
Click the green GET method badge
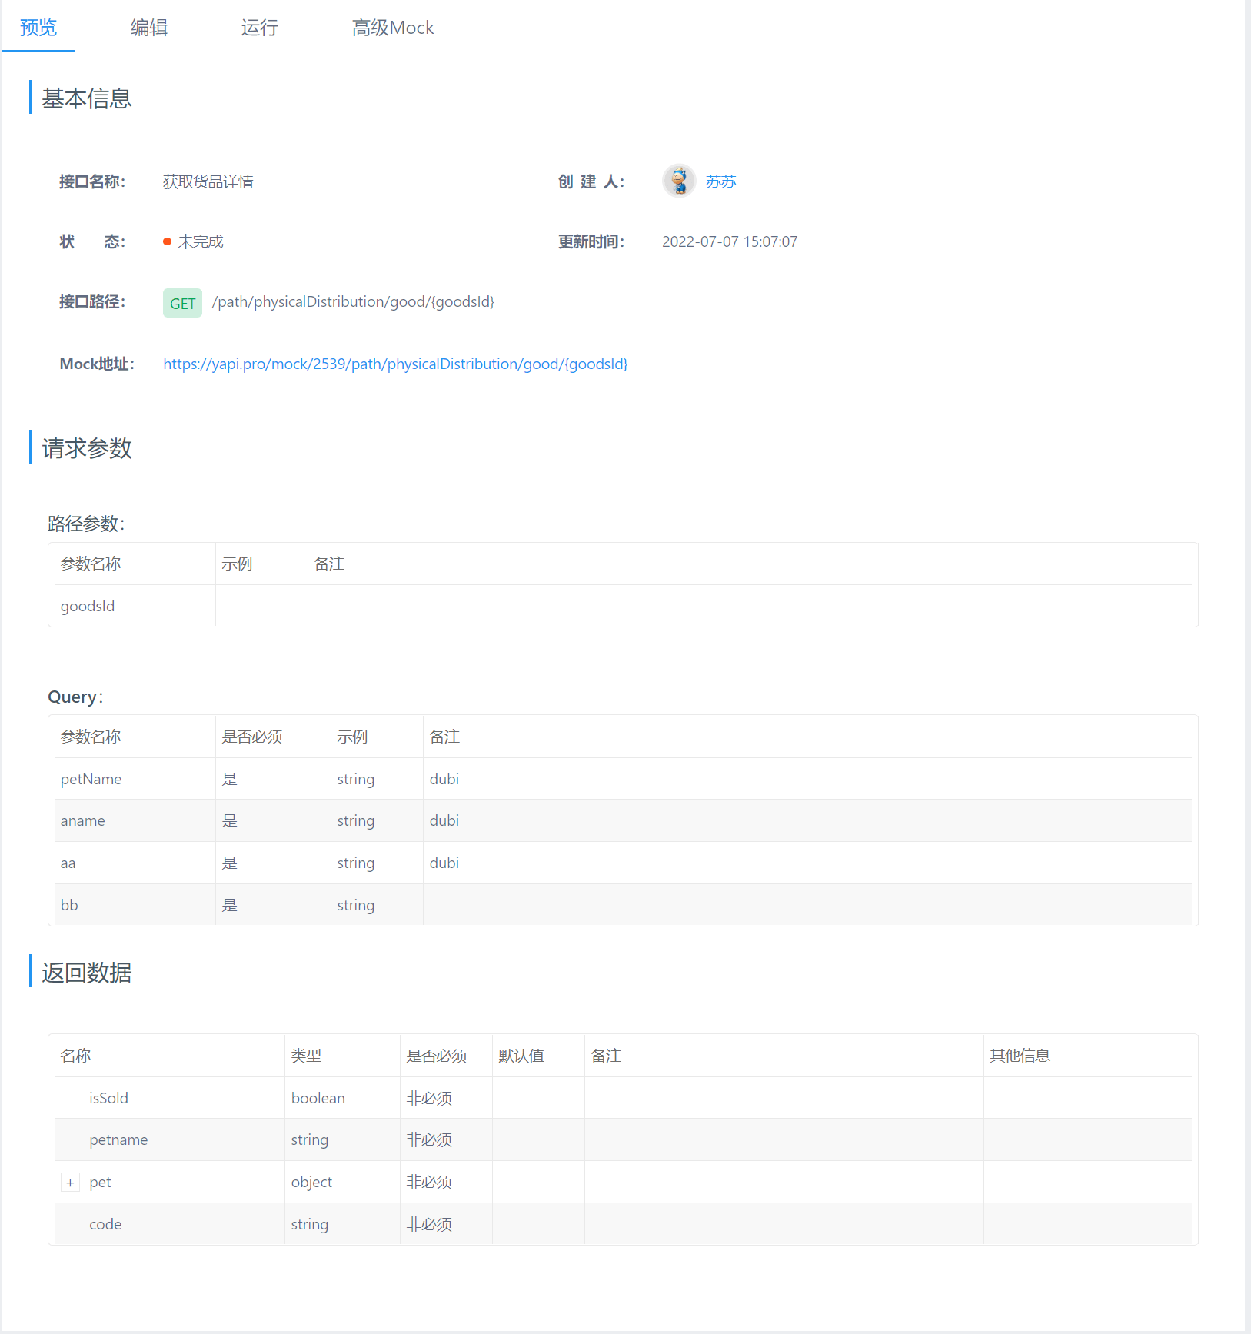point(181,302)
